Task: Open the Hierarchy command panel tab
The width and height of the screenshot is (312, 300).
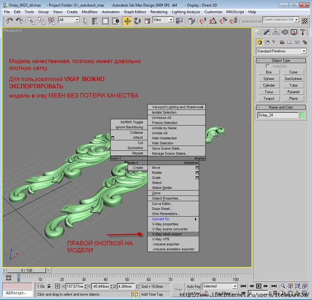Action: click(276, 32)
